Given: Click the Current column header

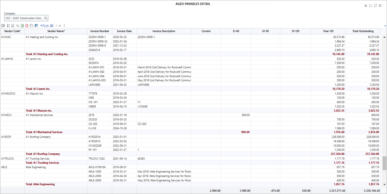Looking at the screenshot, I should click(x=206, y=31).
